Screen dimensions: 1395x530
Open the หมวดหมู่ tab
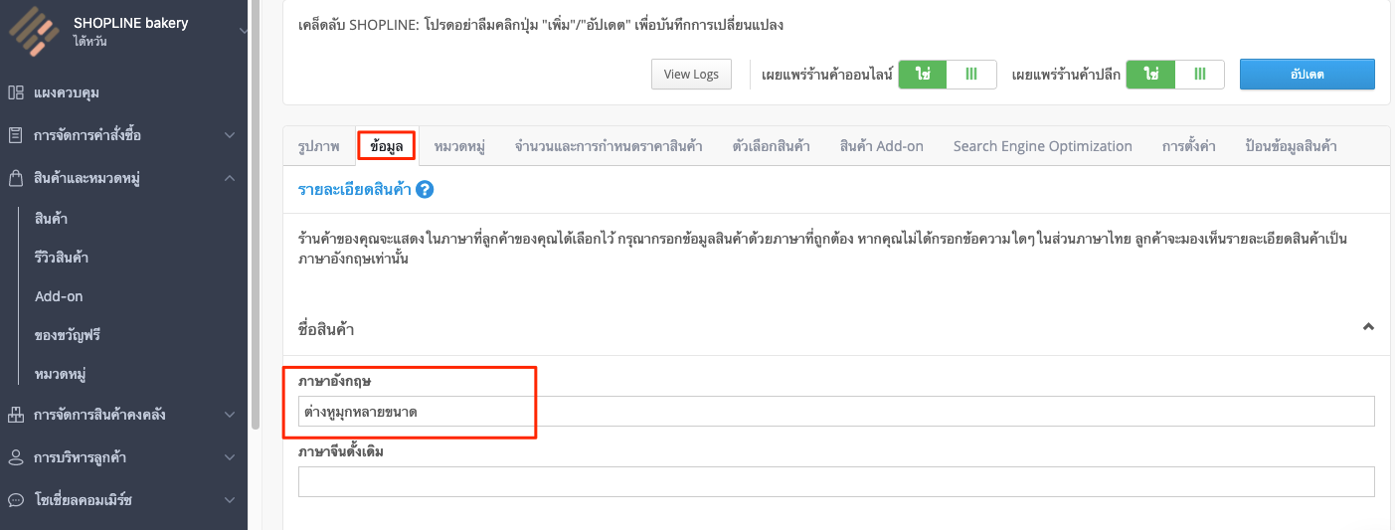coord(459,146)
